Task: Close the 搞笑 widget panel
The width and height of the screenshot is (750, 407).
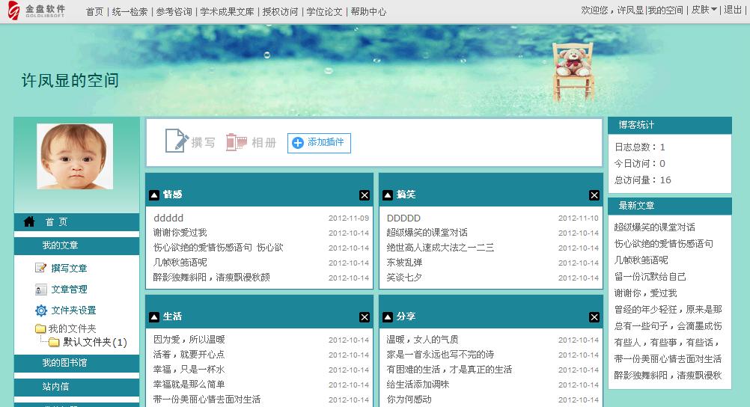Action: pyautogui.click(x=594, y=195)
